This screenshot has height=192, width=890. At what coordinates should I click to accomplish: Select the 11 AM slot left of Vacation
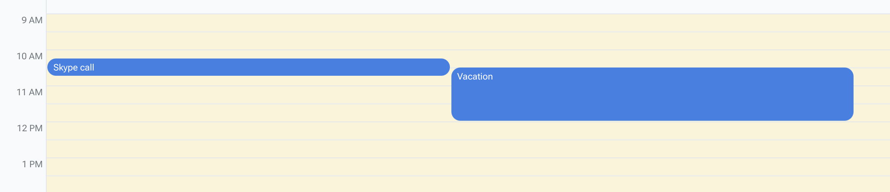point(248,95)
